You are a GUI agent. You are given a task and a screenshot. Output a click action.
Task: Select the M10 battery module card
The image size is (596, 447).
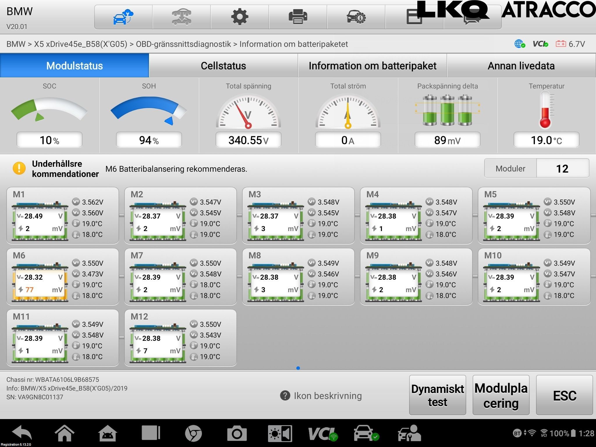[x=534, y=276]
